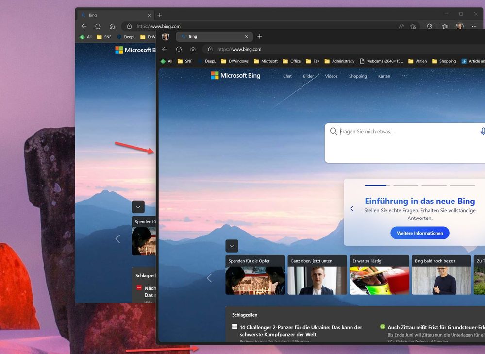Screen dimensions: 485x354
Task: Open a new tab in front window
Action: pos(260,36)
